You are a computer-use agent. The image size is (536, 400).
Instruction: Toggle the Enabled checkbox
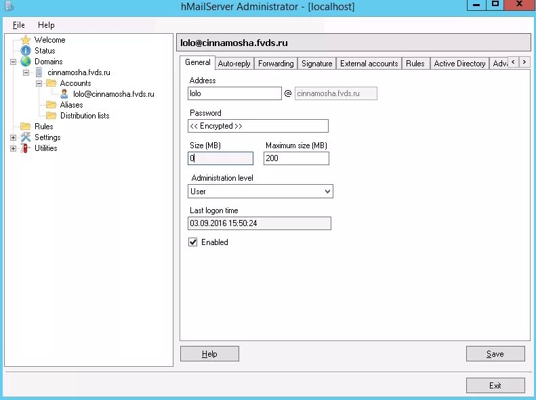click(193, 242)
